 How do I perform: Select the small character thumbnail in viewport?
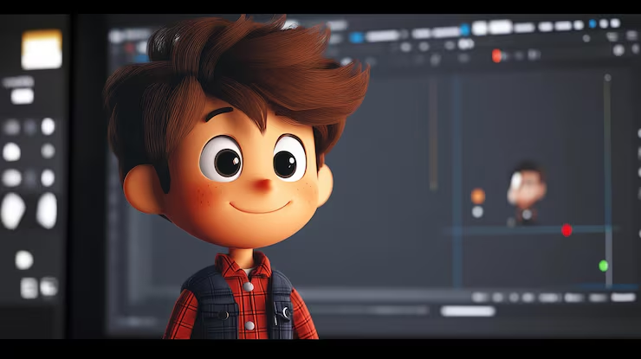[525, 192]
